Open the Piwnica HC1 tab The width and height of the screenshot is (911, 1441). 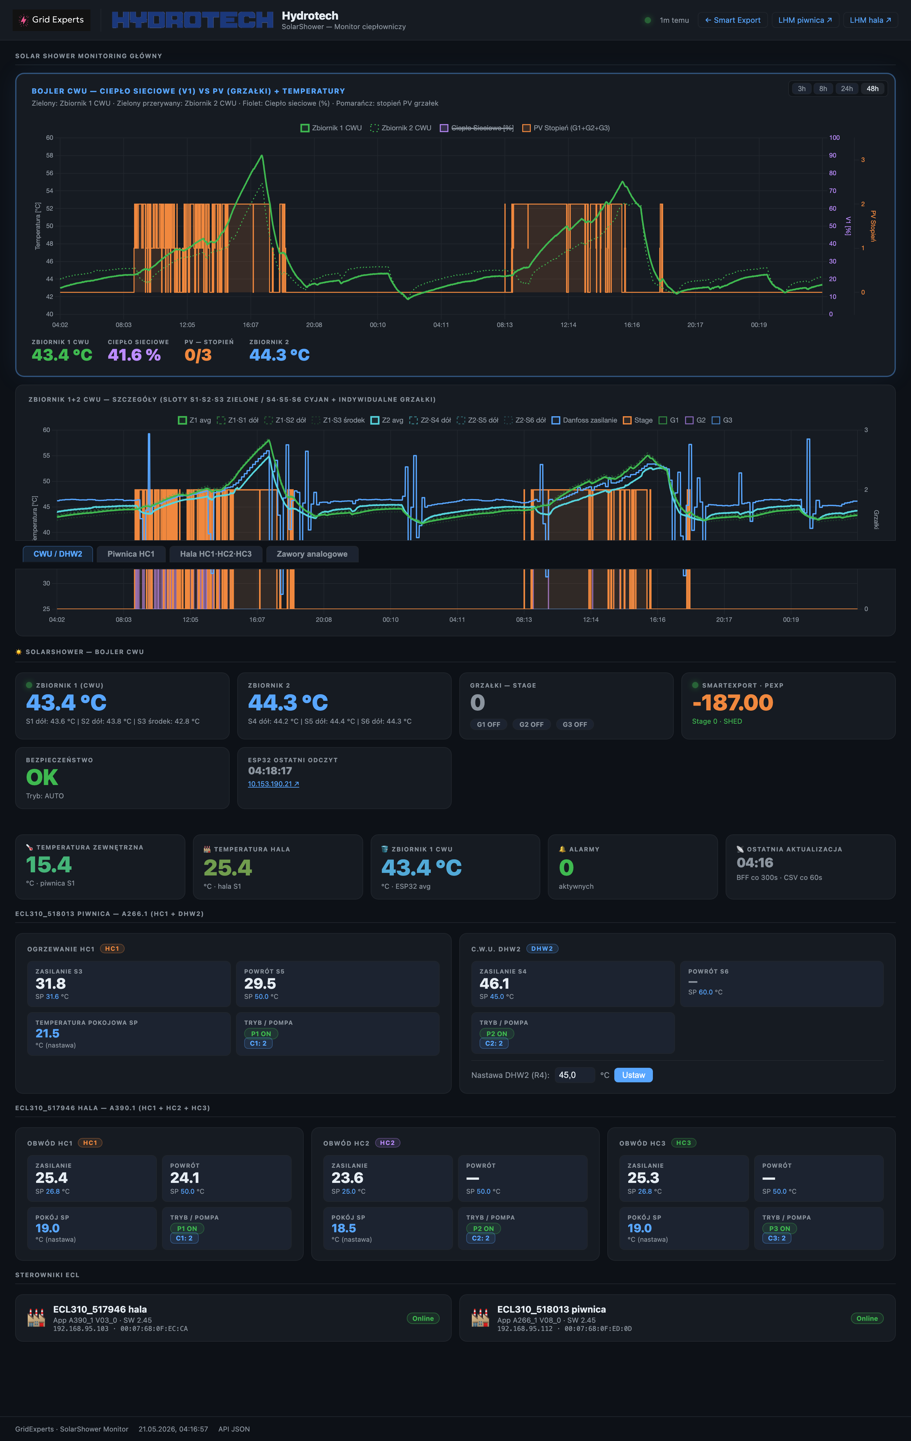click(x=131, y=554)
